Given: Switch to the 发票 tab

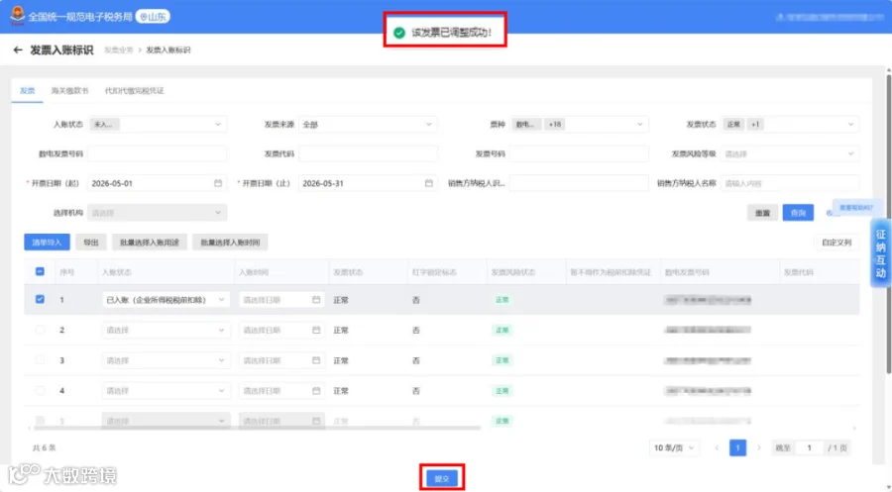Looking at the screenshot, I should (28, 91).
